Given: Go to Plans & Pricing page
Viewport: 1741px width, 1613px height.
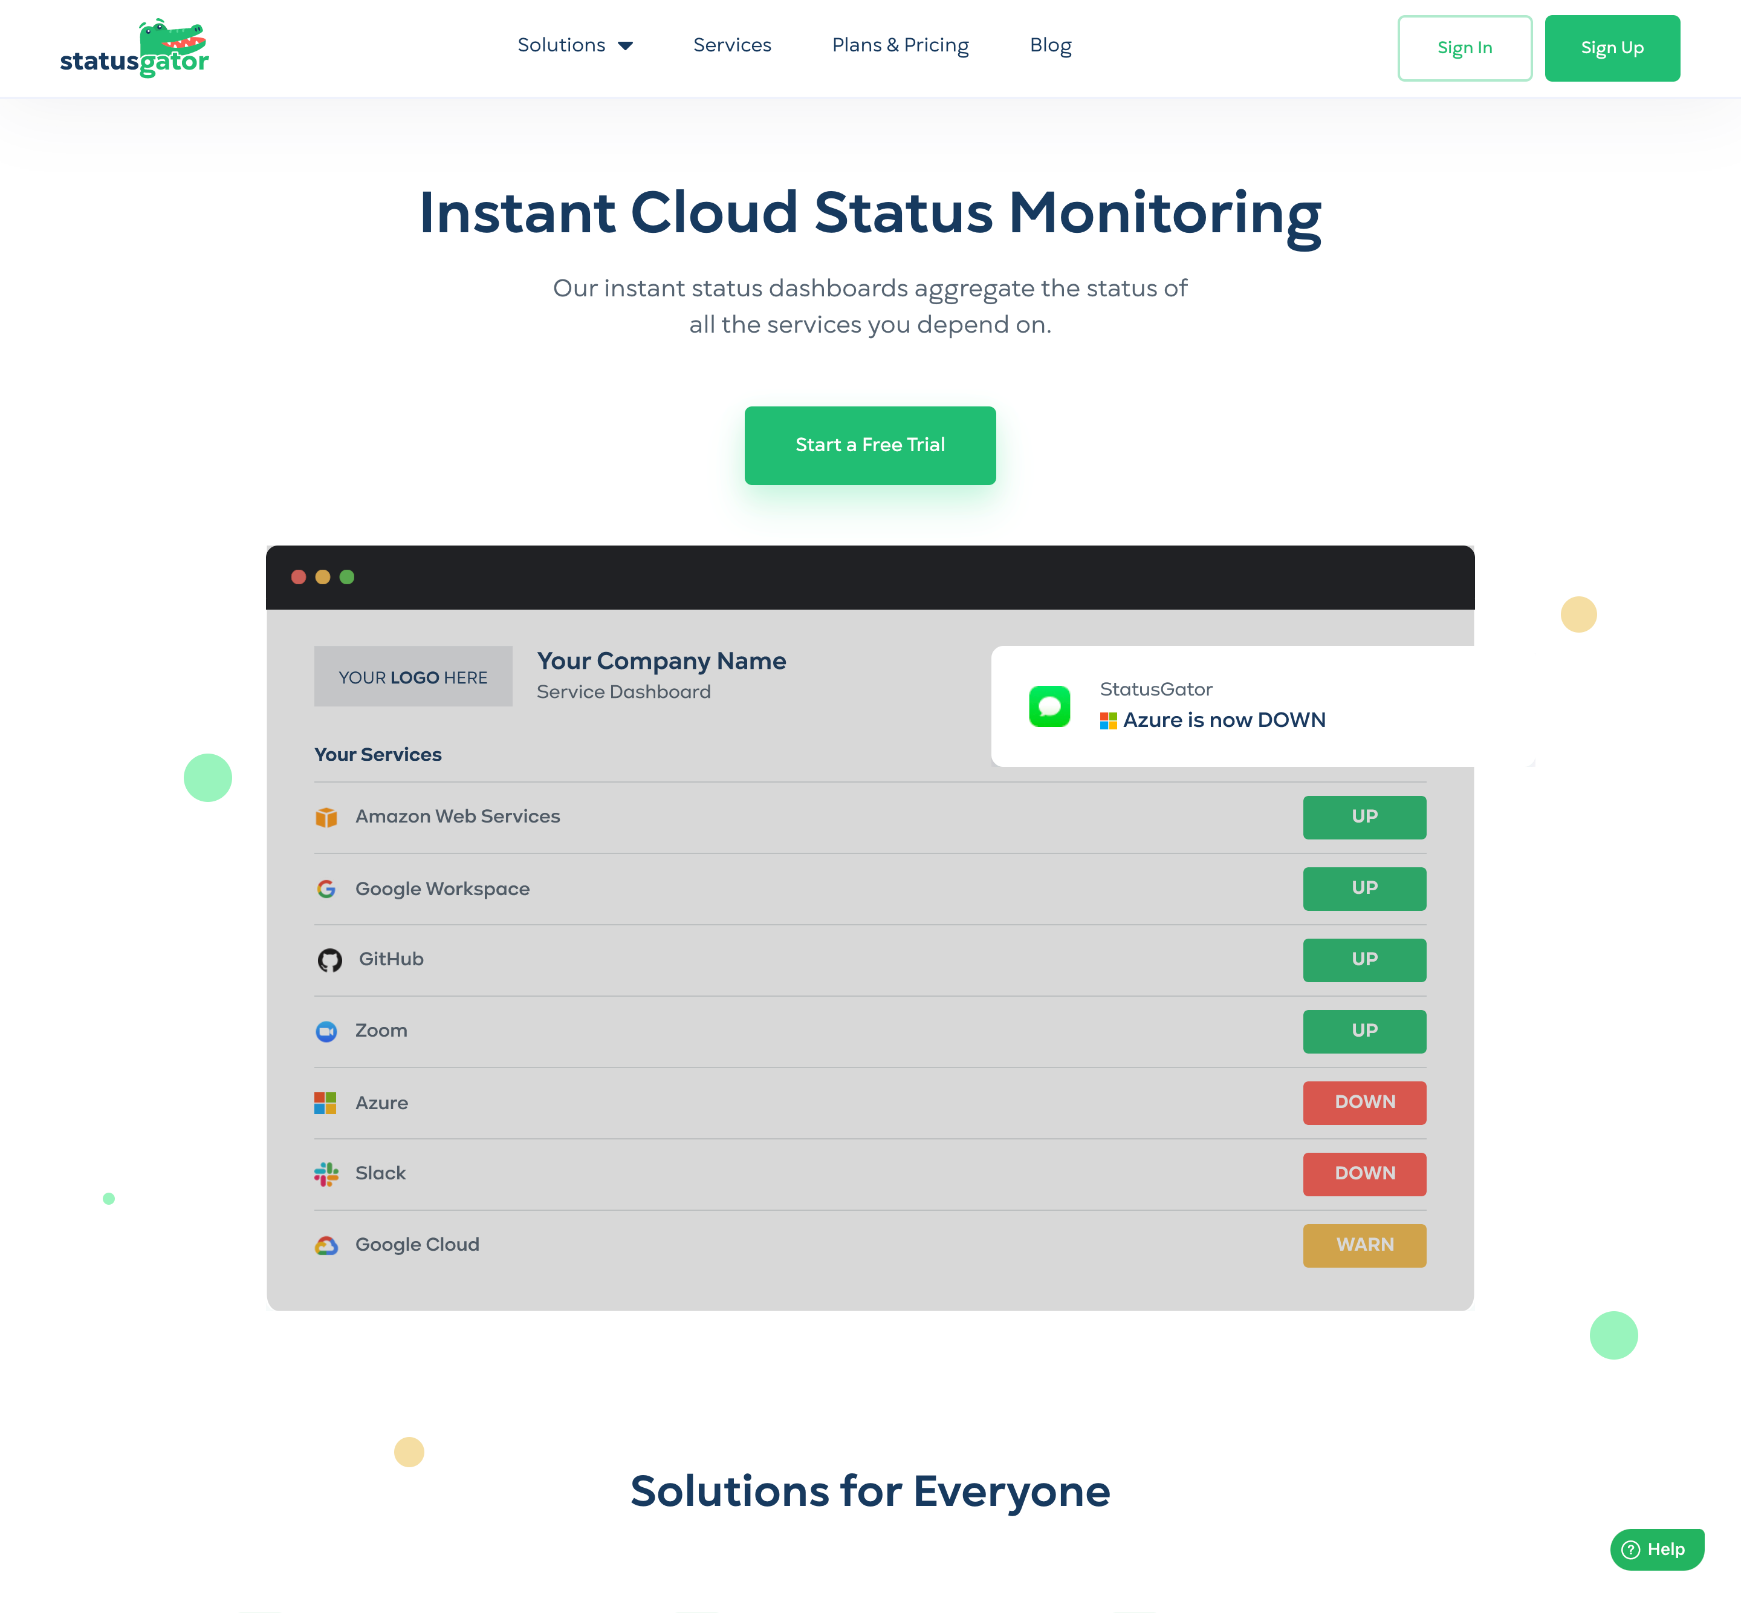Looking at the screenshot, I should point(900,45).
